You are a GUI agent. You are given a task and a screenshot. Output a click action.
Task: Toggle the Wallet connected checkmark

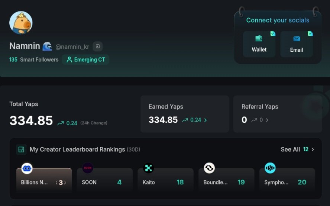[273, 33]
